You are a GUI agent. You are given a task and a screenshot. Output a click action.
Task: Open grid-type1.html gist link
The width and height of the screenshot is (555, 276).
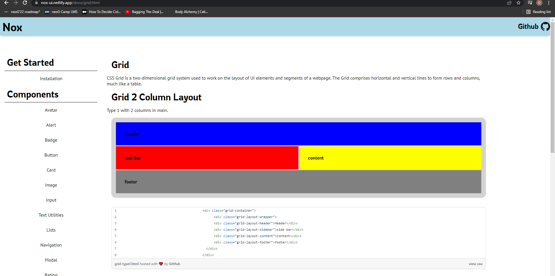pos(127,264)
